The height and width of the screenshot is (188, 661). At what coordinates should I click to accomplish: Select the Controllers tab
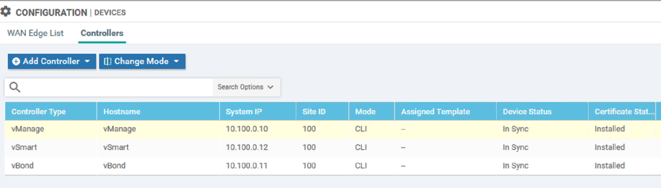click(102, 33)
